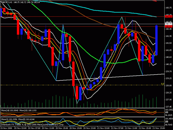Click the 21 Nov 03:00 time label
This screenshot has height=130, width=173.
tap(103, 128)
